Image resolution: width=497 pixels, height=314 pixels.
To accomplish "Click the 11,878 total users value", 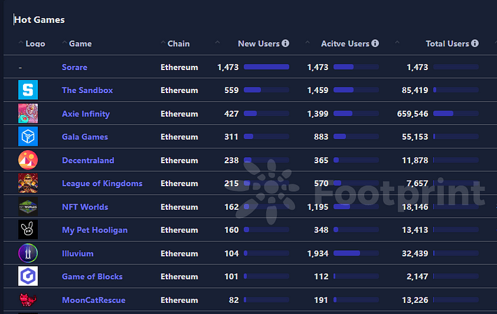I will [x=415, y=160].
